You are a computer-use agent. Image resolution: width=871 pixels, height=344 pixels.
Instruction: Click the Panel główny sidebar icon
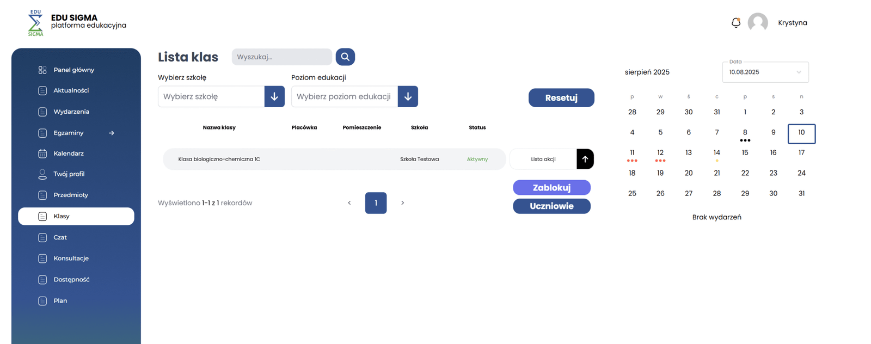pos(42,70)
